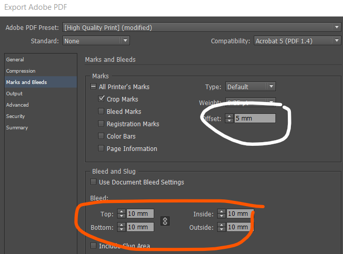Click the Bottom bleed stepper arrows

coord(121,227)
